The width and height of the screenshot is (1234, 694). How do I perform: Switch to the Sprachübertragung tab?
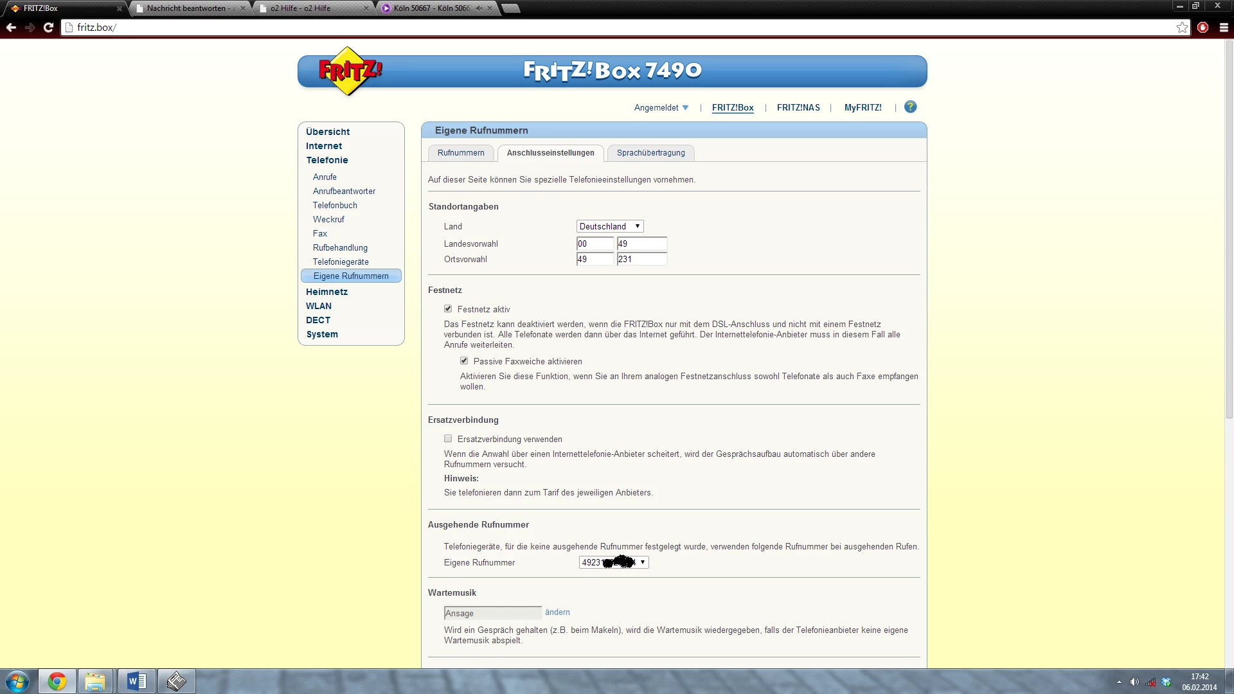point(650,153)
